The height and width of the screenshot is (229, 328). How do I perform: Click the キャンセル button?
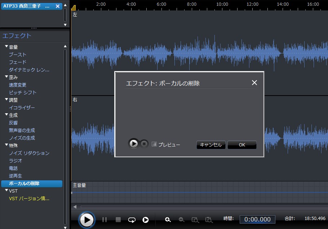(211, 145)
